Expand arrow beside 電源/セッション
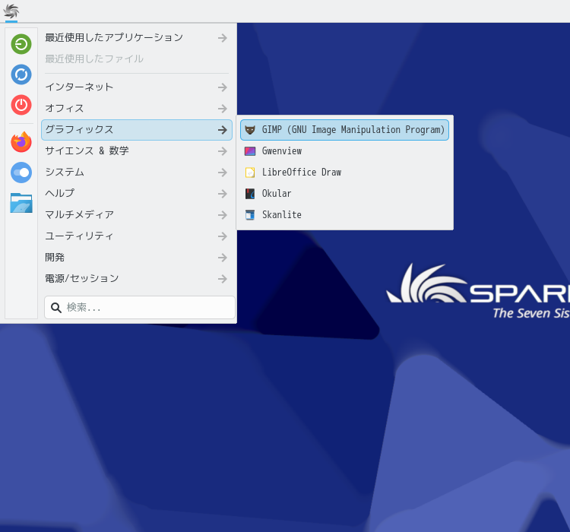The height and width of the screenshot is (532, 570). point(223,279)
